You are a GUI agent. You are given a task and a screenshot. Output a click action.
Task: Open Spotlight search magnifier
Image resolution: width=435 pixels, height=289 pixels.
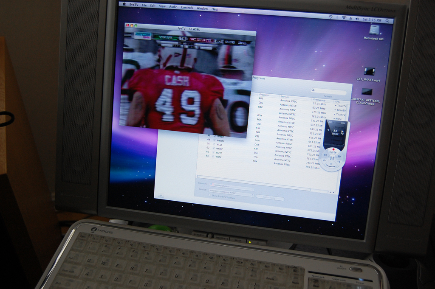[x=387, y=21]
